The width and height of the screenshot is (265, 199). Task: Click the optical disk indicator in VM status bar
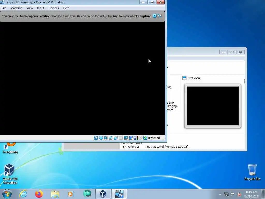[x=101, y=138]
